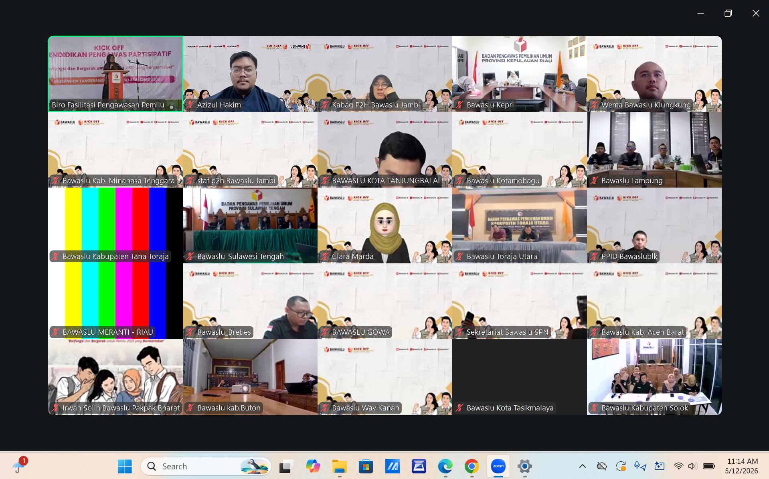Expand hidden system tray icons chevron
769x479 pixels.
tap(583, 466)
